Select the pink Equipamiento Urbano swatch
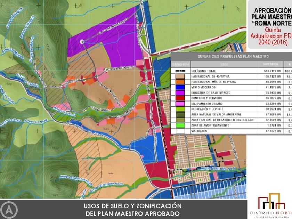 pyautogui.click(x=180, y=104)
